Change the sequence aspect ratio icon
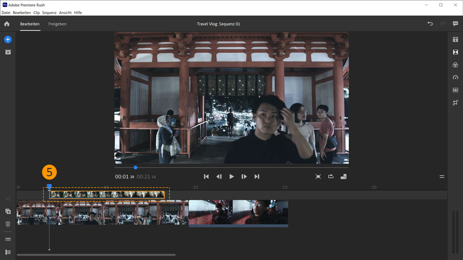 (x=343, y=177)
